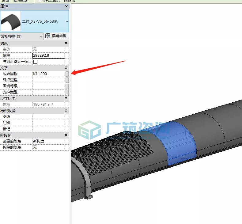Click the 拆除的阶段 parameter label
Screen dimensions: 242x224
point(12,147)
